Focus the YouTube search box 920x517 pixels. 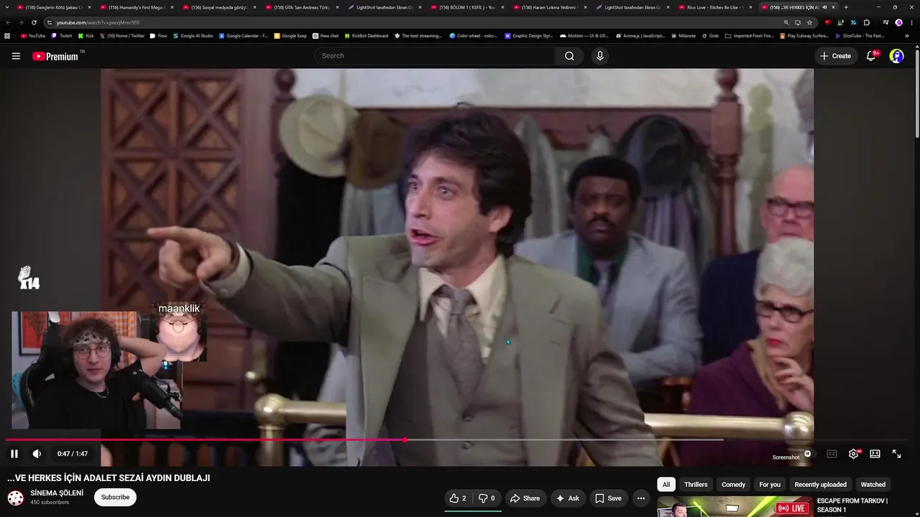[x=435, y=56]
